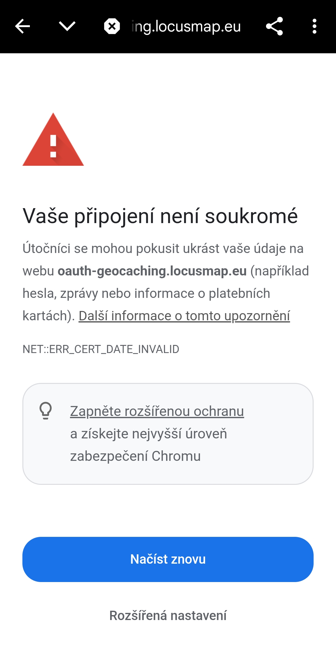This screenshot has width=336, height=659.
Task: Tap the 'Vaše připojení není soukromé' heading
Action: click(x=160, y=216)
